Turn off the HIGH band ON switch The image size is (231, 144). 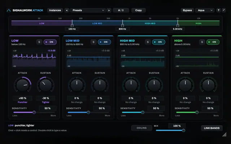tap(213, 42)
